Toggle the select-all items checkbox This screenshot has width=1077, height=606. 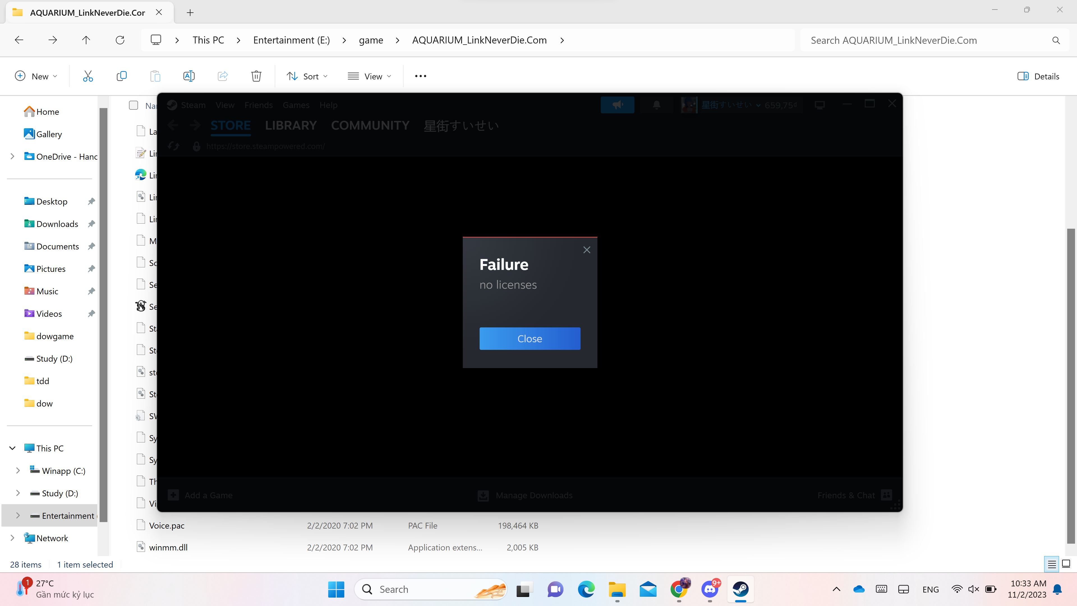pyautogui.click(x=134, y=105)
